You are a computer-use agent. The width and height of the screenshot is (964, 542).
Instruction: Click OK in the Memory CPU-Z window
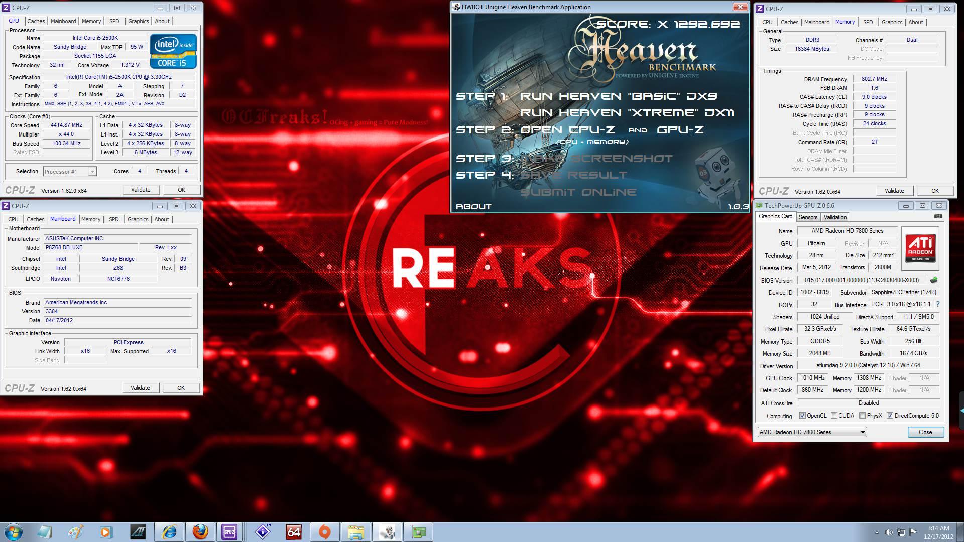coord(935,191)
